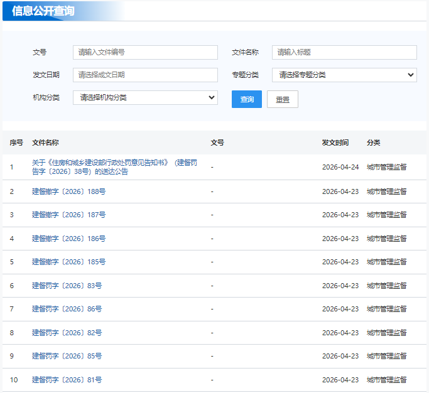Open document 建督罚字〔2026〕82号

[67, 333]
